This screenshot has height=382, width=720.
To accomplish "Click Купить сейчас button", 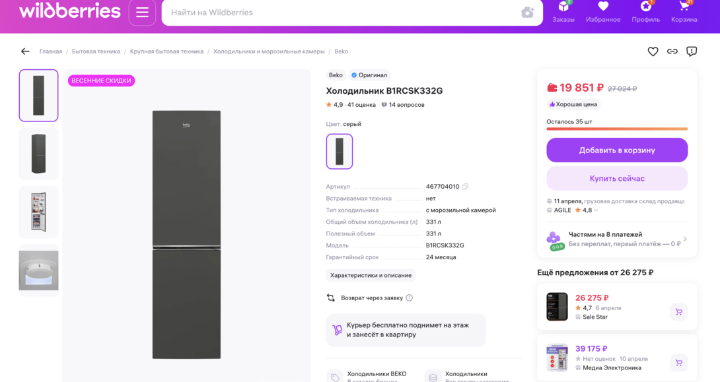I will [617, 178].
